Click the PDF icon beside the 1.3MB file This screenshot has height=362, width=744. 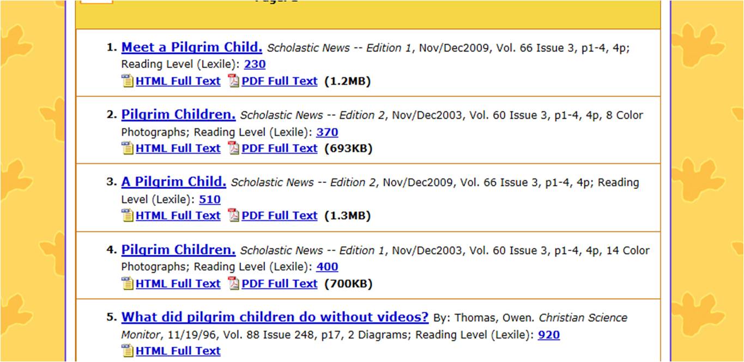coord(234,216)
